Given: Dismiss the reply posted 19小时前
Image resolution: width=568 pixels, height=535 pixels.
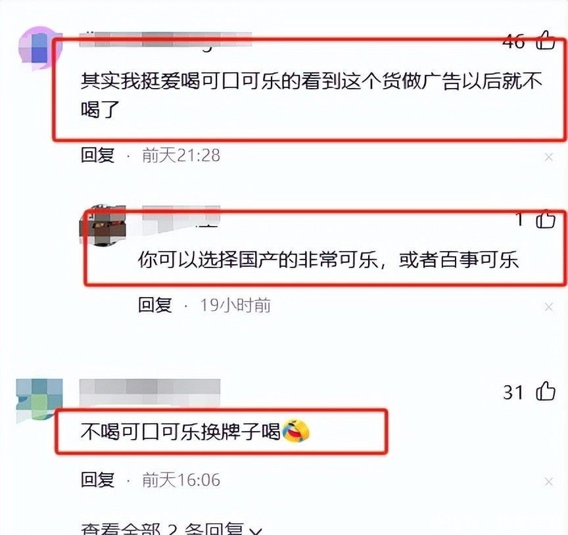Looking at the screenshot, I should click(x=549, y=307).
